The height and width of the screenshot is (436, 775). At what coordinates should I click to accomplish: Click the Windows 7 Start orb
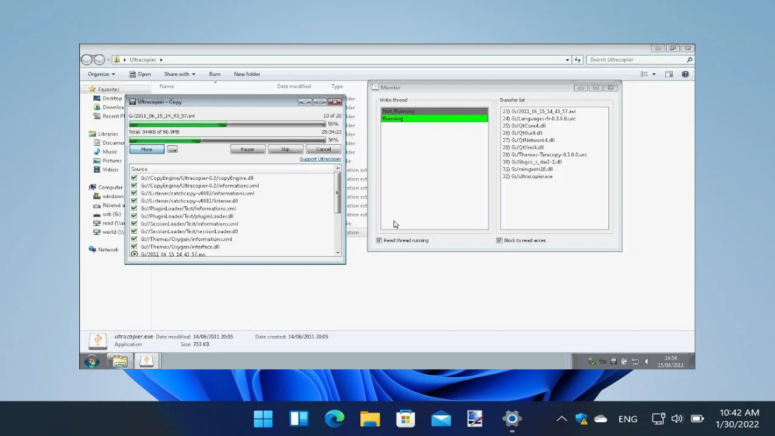point(91,362)
